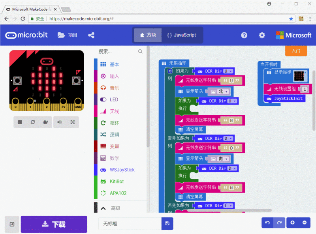Image resolution: width=316 pixels, height=234 pixels.
Task: Edit string field containing D
Action: pyautogui.click(x=231, y=148)
